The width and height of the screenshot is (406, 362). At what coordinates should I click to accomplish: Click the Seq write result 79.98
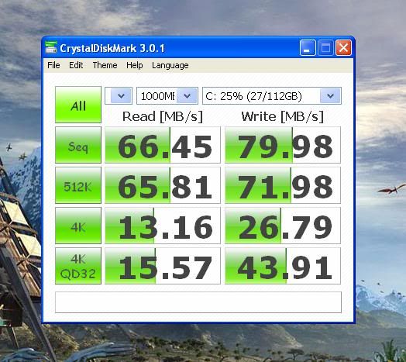[x=283, y=145]
